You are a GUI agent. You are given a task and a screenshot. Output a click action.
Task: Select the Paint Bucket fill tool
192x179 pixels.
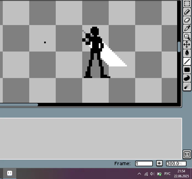coord(187,53)
